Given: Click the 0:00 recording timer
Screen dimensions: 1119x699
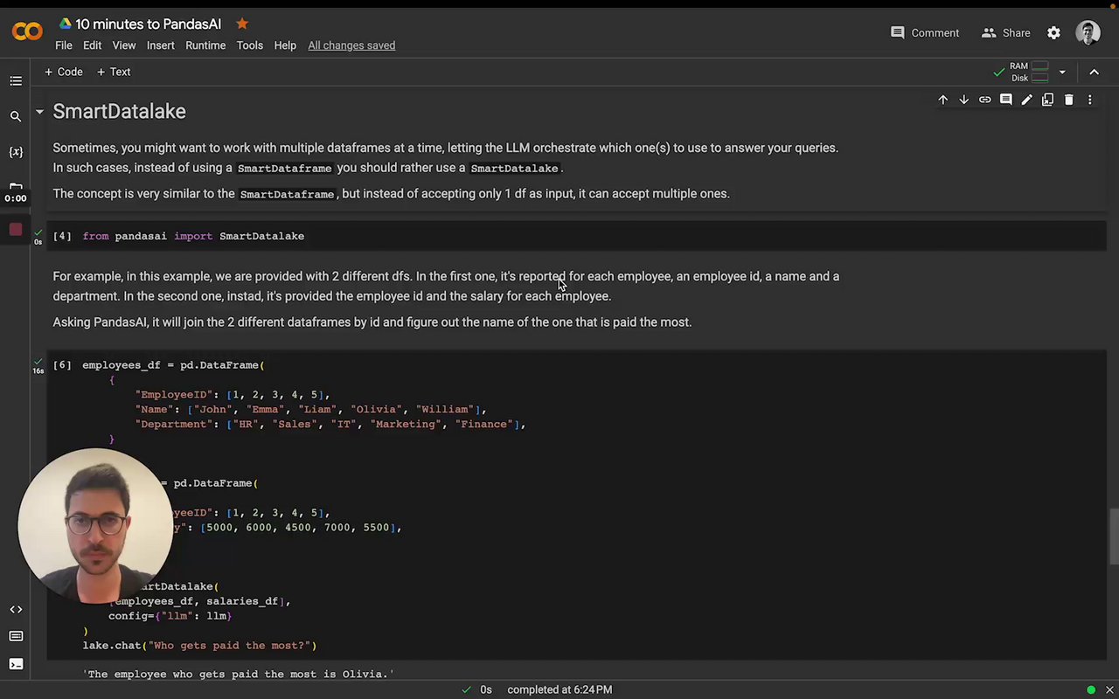Looking at the screenshot, I should 16,198.
